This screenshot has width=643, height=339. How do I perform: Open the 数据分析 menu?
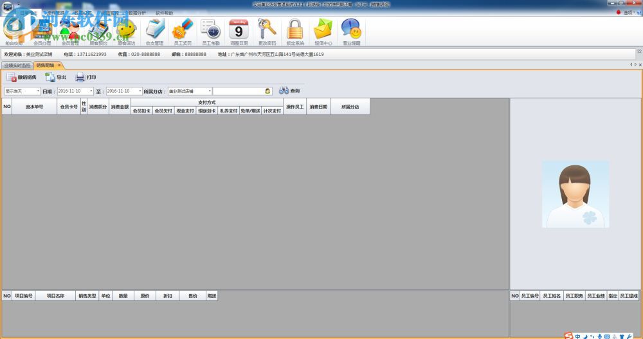[x=137, y=13]
